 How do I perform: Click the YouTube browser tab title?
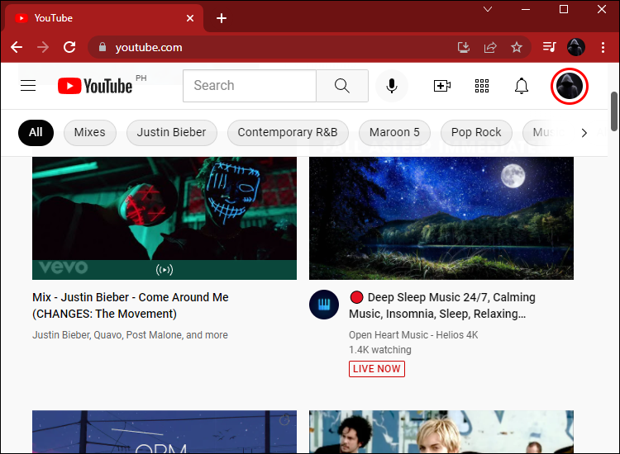(x=54, y=18)
